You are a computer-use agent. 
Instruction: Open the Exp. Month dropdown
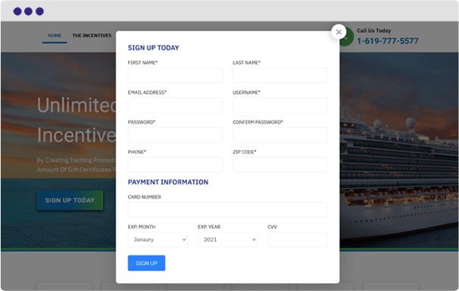(158, 239)
